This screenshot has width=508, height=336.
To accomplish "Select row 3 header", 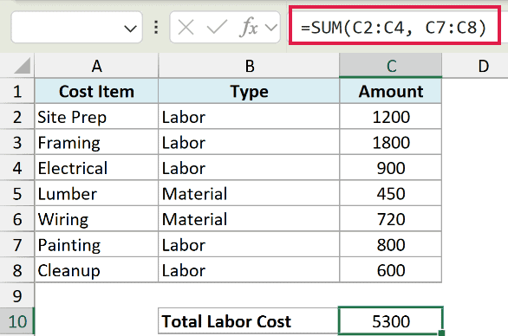I will [x=16, y=142].
